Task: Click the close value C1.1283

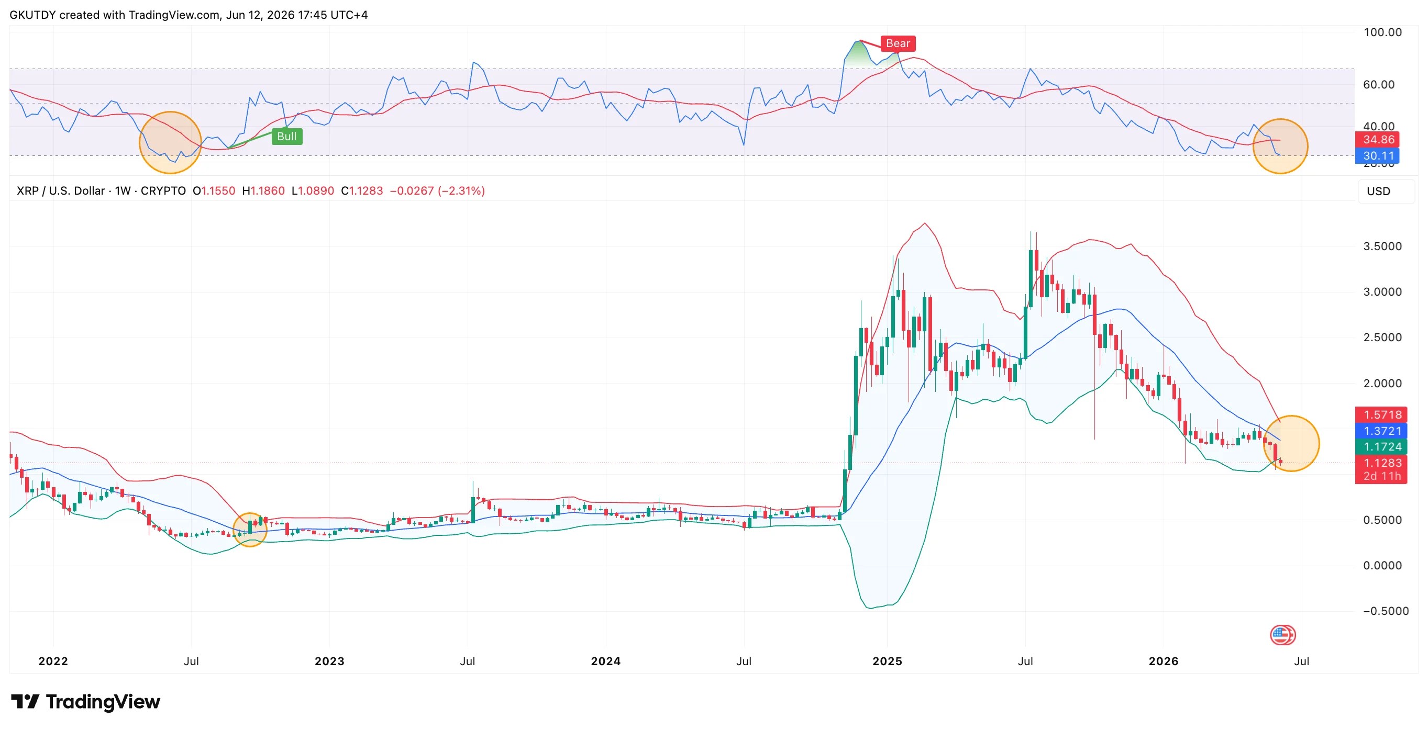Action: [362, 190]
